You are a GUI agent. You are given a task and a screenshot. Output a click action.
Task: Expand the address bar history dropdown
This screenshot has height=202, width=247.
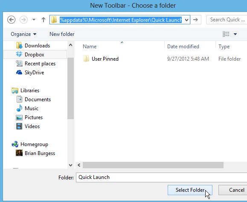(187, 20)
